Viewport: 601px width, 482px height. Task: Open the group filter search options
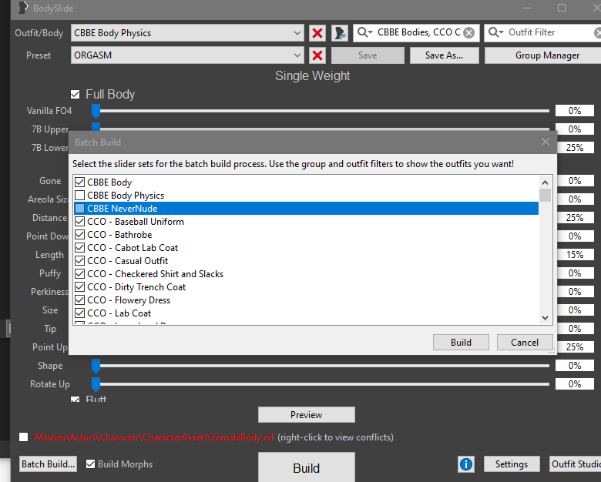click(x=364, y=33)
